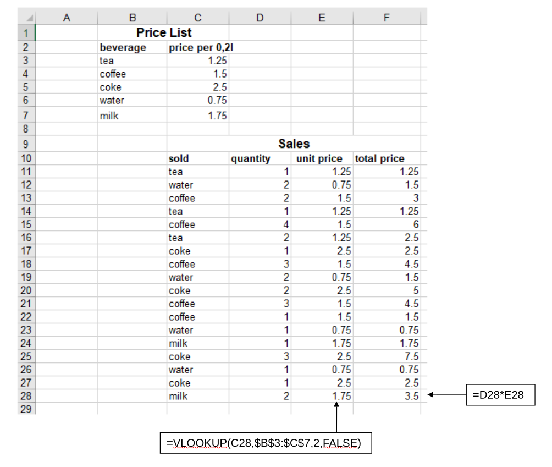
Task: Select column A header
Action: pos(67,17)
